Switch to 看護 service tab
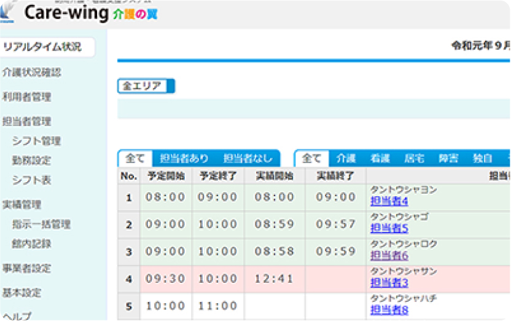 click(x=380, y=159)
